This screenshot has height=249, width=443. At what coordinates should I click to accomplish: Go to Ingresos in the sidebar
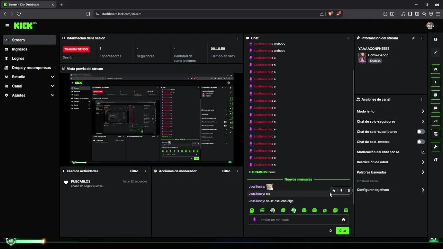click(29, 49)
